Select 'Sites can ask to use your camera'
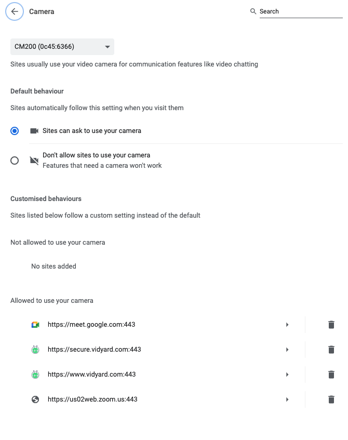Viewport: 348px width, 440px height. click(x=15, y=131)
